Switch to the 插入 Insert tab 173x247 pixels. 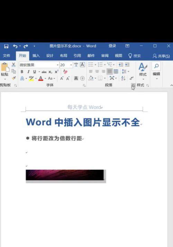click(36, 56)
